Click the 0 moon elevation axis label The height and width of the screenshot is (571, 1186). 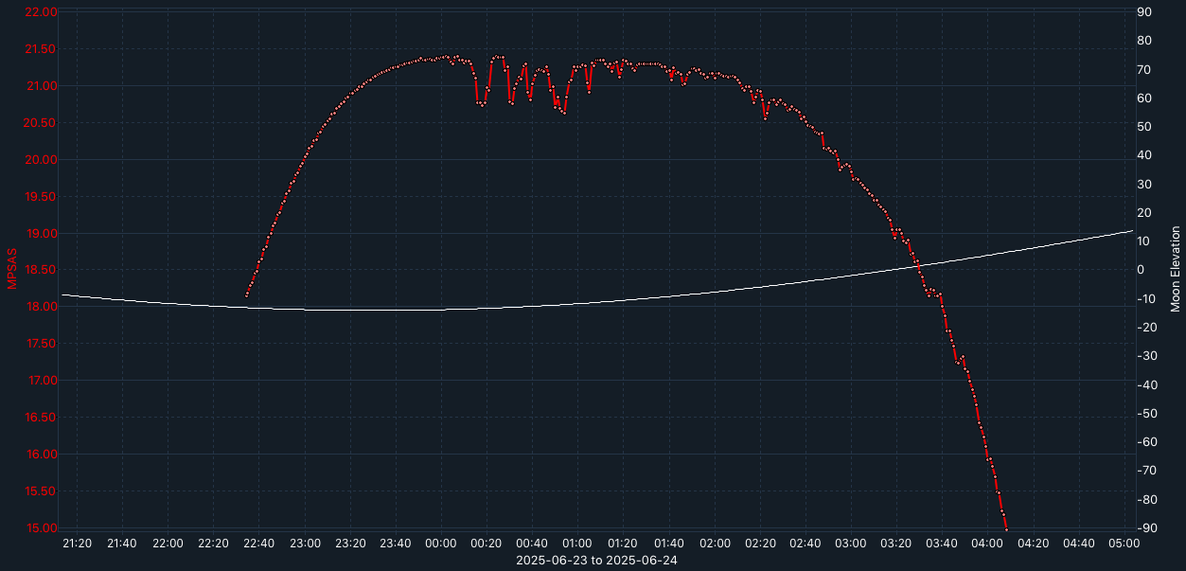[x=1141, y=270]
